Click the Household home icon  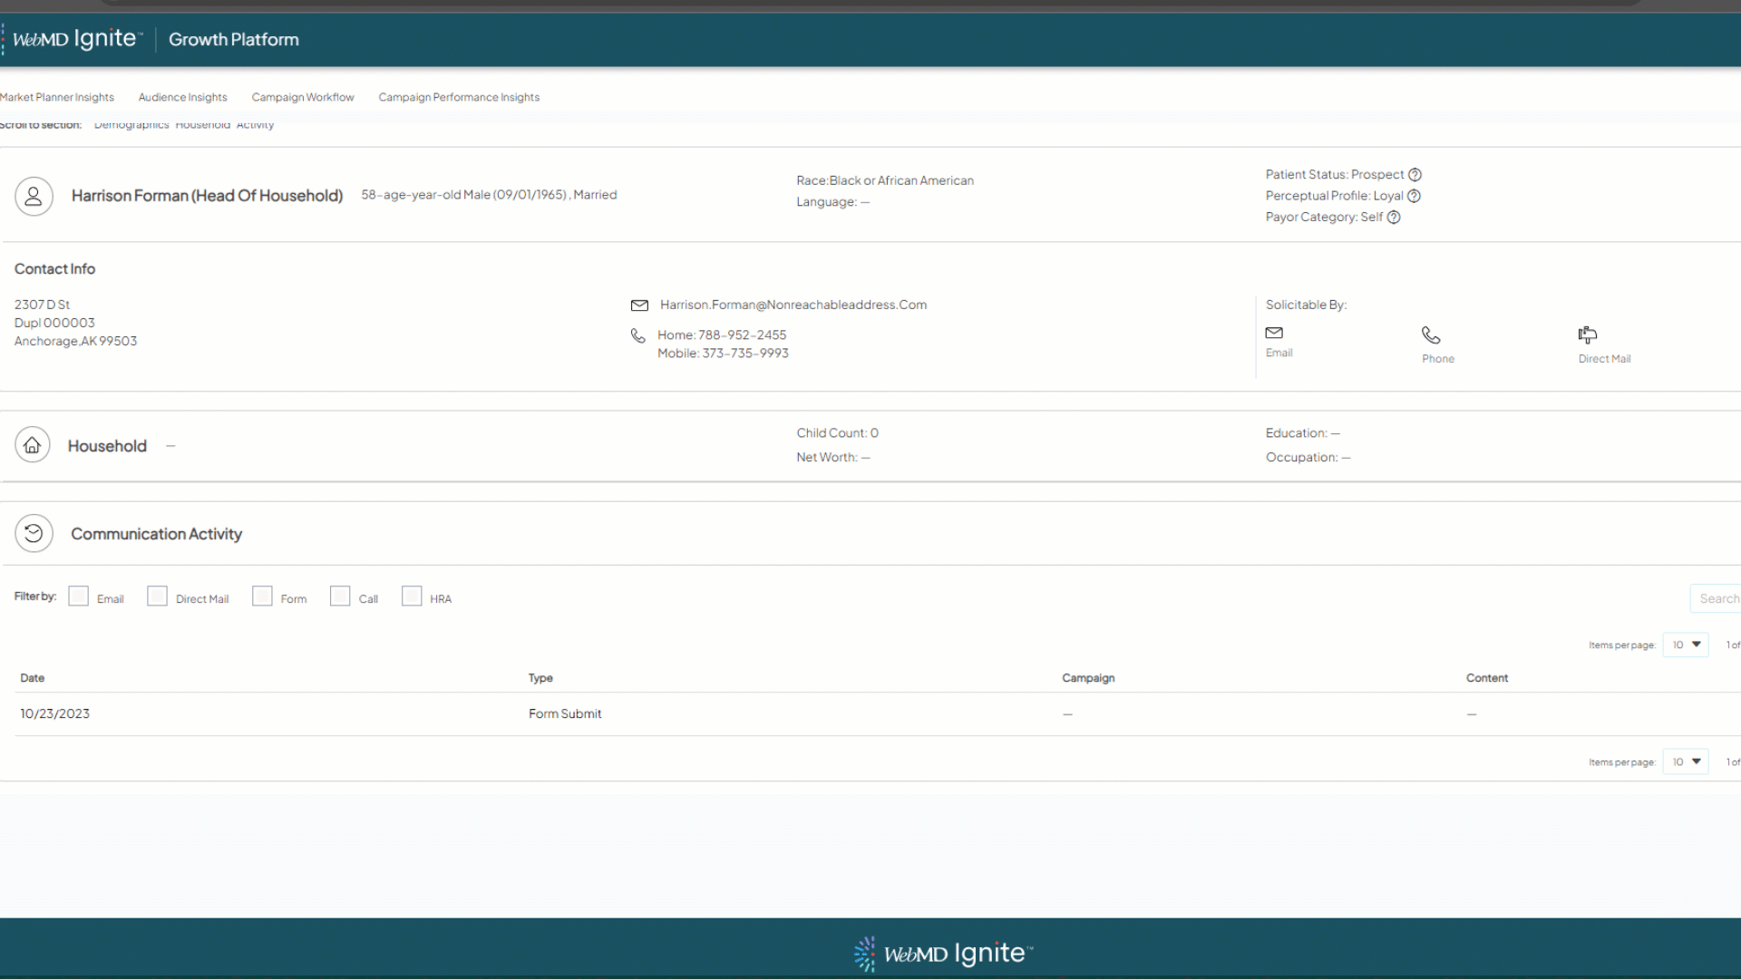[32, 444]
